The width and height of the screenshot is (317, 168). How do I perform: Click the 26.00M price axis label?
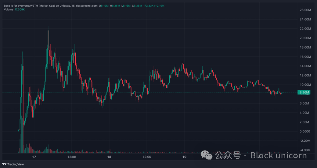coord(305,10)
